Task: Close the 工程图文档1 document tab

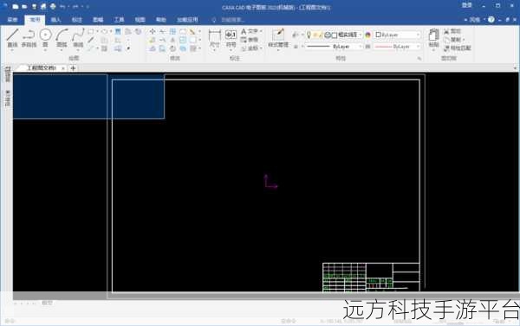Action: pos(63,68)
